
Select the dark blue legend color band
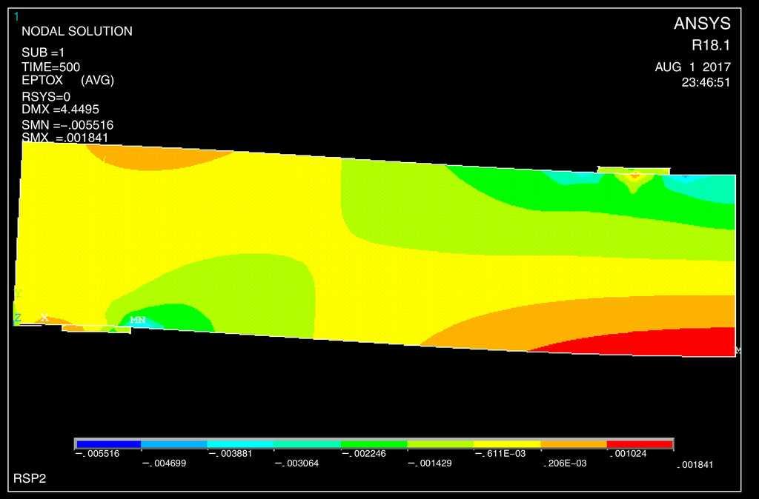(x=107, y=444)
